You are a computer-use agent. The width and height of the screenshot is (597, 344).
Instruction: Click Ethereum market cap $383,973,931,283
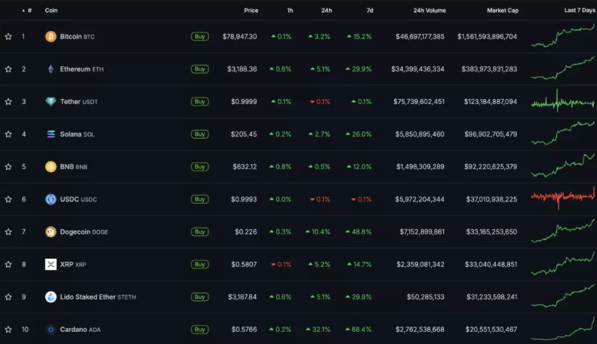tap(489, 69)
